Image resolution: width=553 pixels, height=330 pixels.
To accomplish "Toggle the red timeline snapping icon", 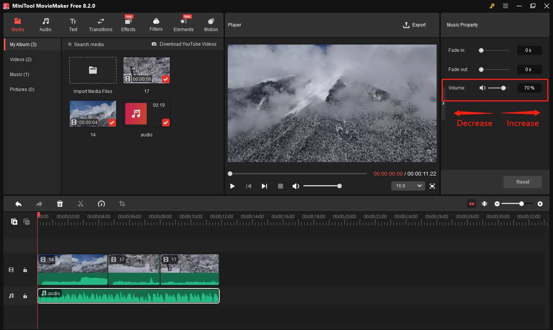I will (472, 204).
